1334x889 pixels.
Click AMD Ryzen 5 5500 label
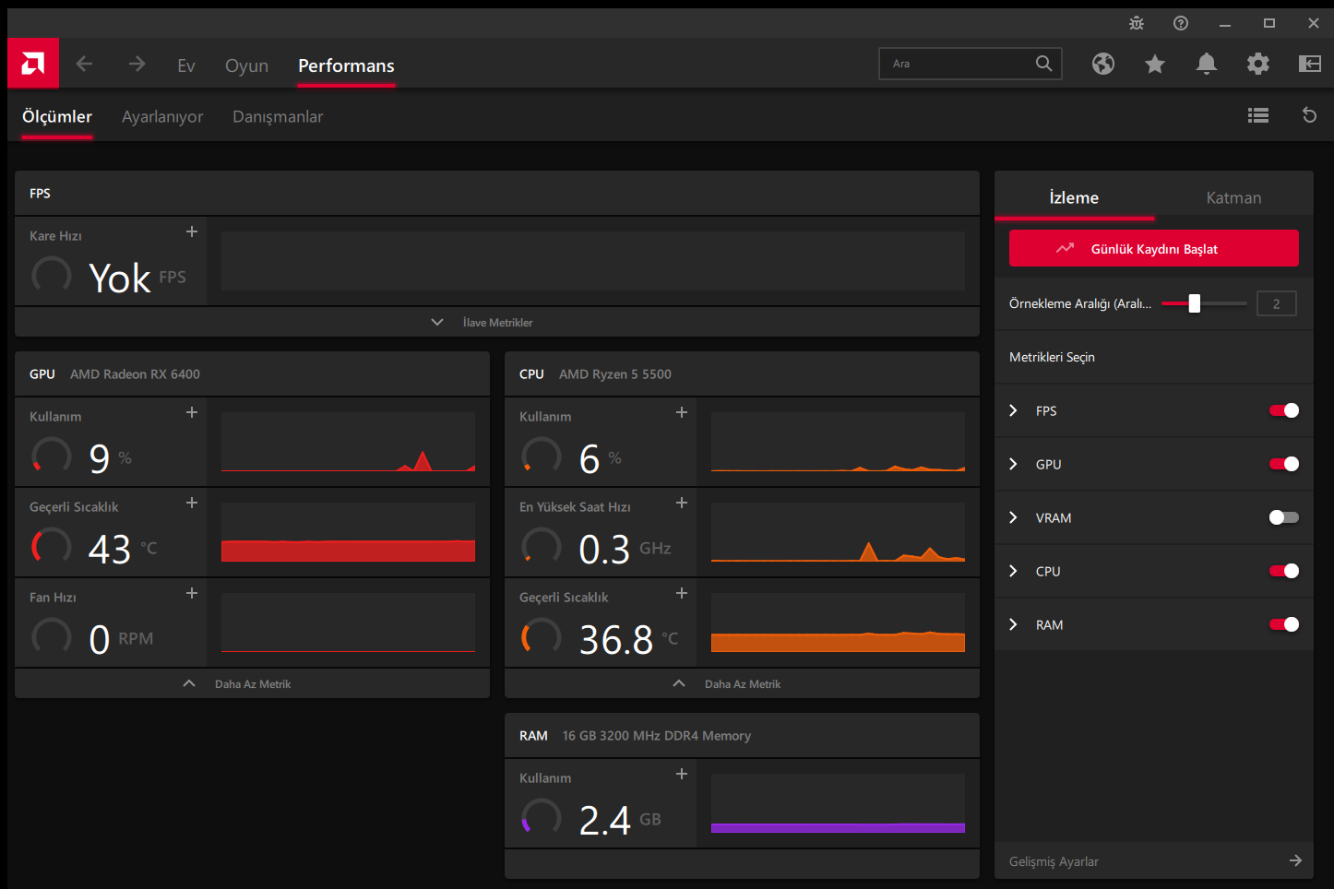615,373
